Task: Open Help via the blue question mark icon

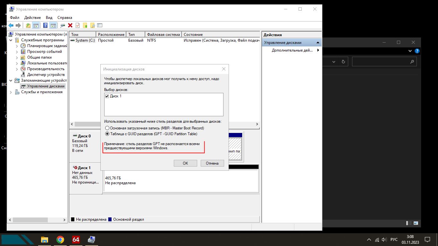Action: coord(46,25)
